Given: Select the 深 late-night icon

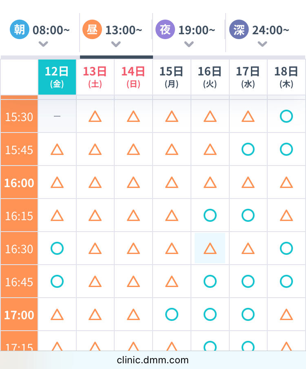Looking at the screenshot, I should click(239, 30).
